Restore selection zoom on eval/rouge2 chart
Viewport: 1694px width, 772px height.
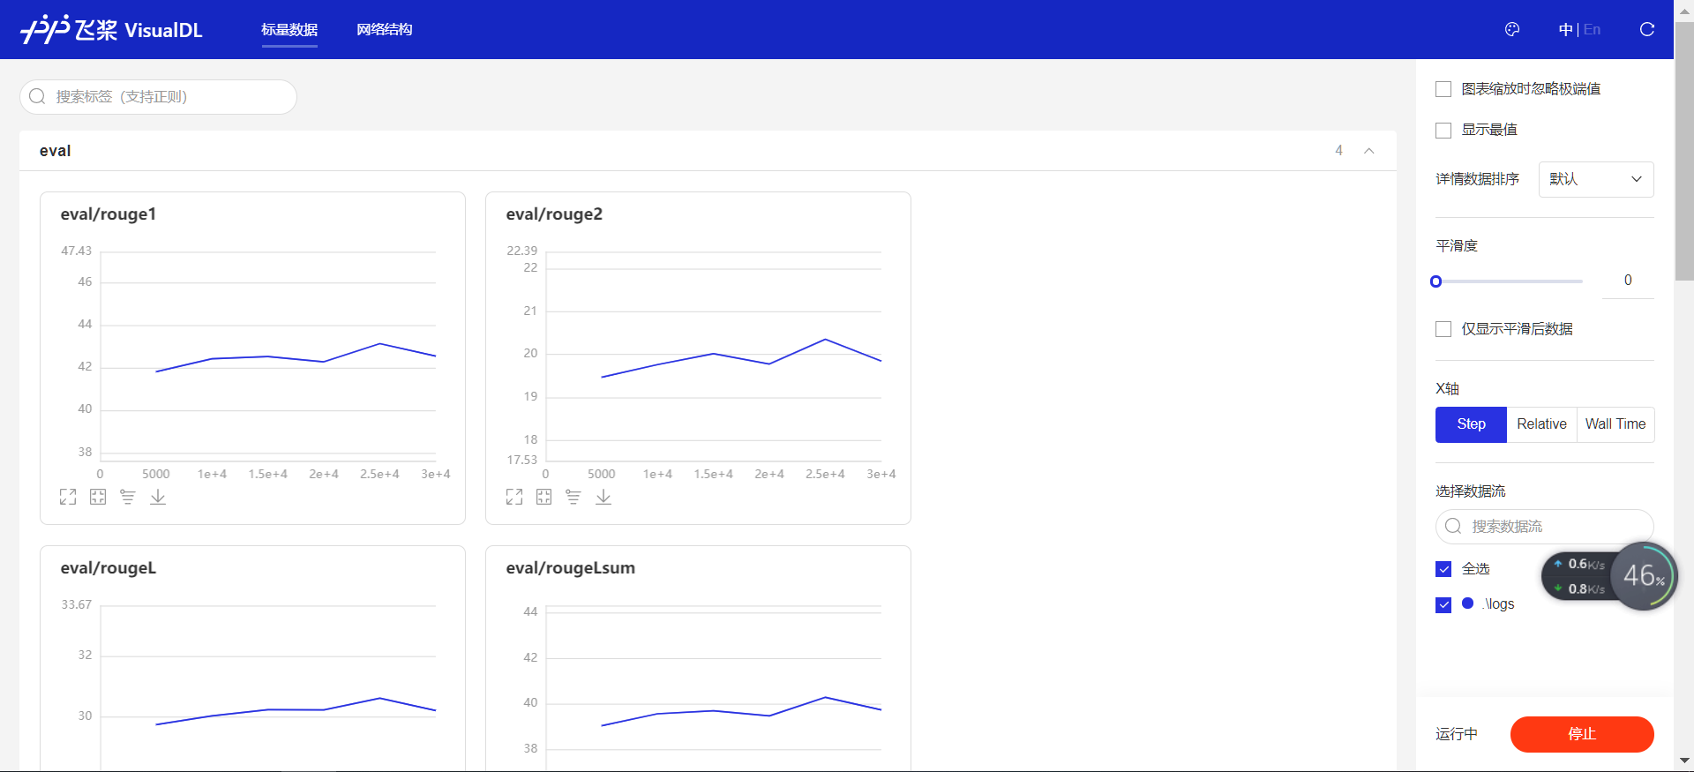[544, 497]
